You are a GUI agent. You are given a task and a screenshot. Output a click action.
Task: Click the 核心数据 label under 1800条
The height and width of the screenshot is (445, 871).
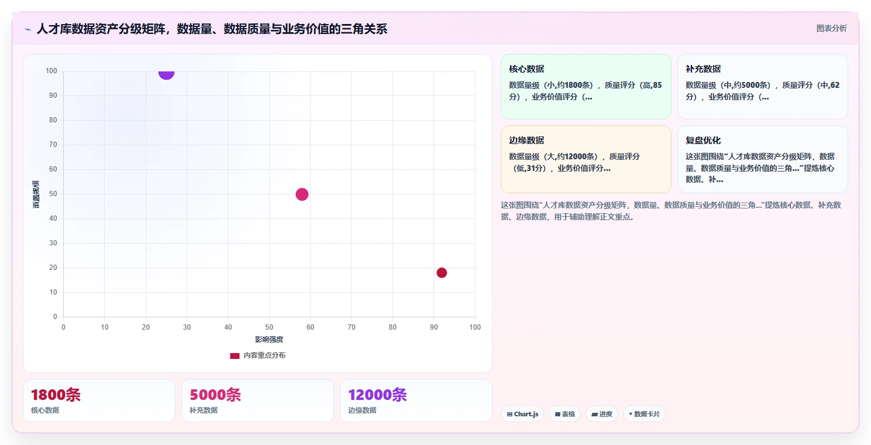pyautogui.click(x=45, y=410)
